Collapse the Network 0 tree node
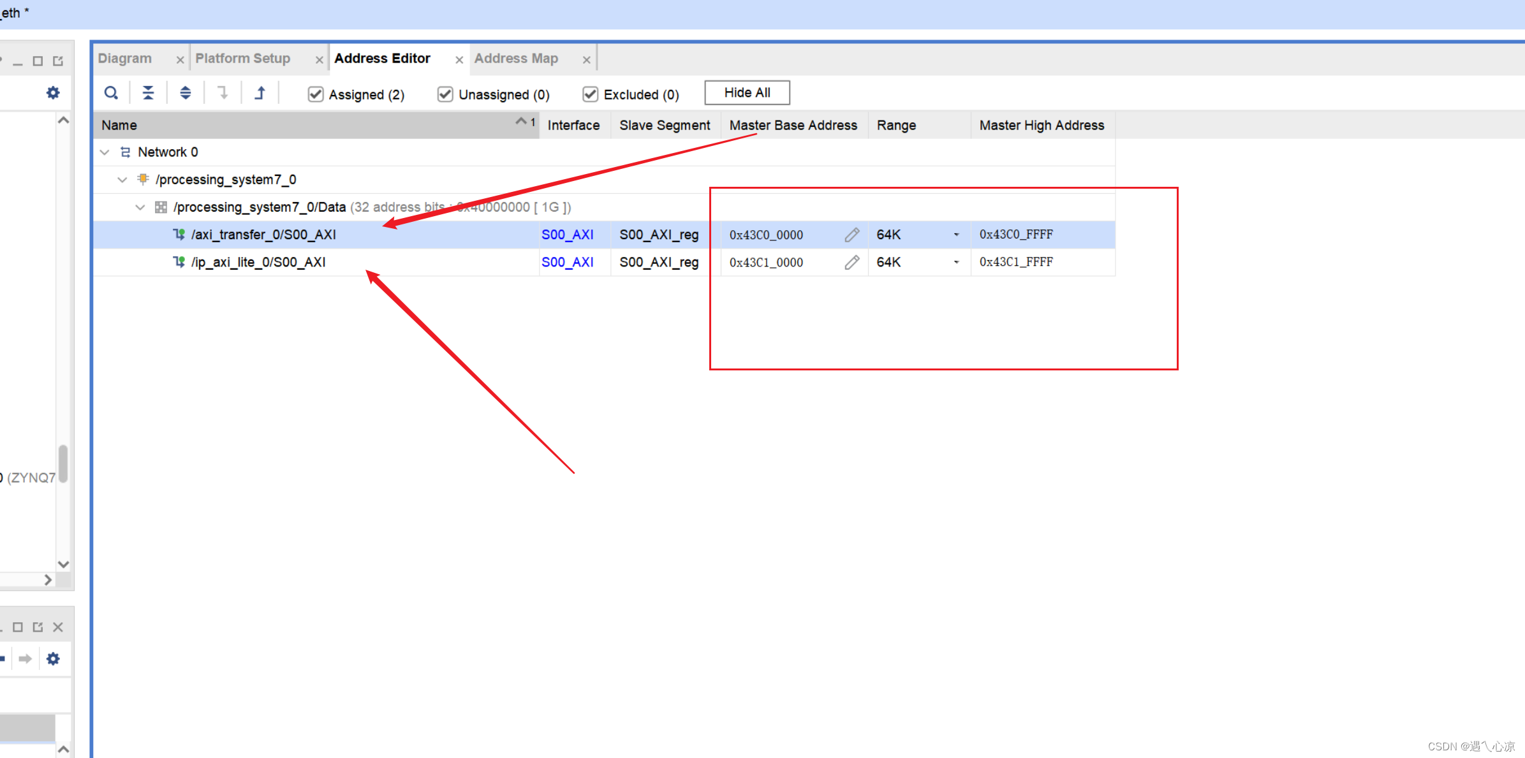The image size is (1525, 758). coord(105,152)
